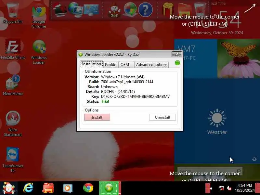The image size is (260, 195).
Task: Click the recycle bin icon in top dock
Action: pyautogui.click(x=200, y=9)
